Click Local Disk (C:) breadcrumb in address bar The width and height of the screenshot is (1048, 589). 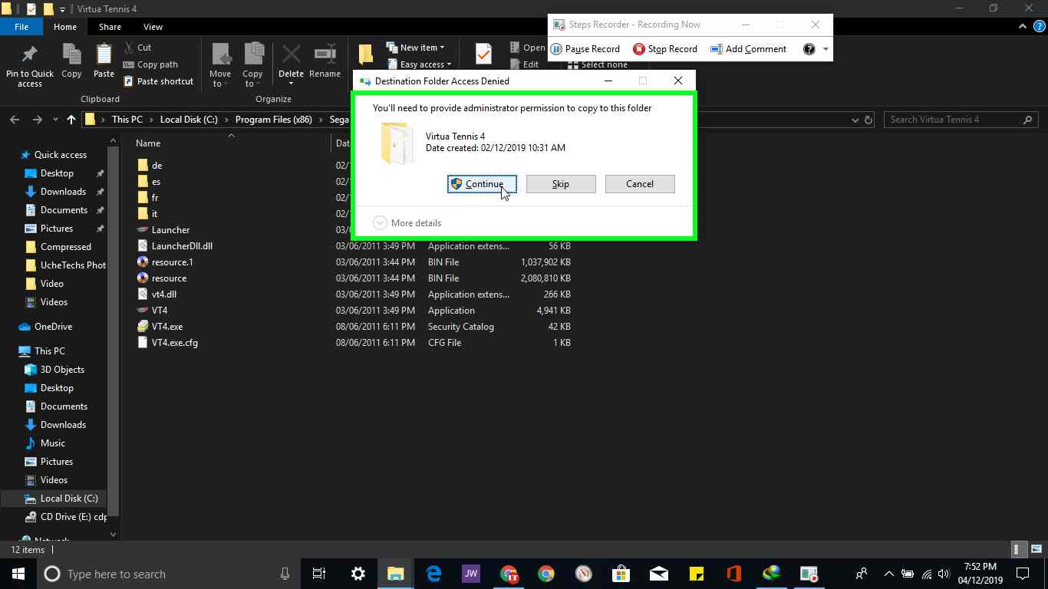click(x=189, y=120)
